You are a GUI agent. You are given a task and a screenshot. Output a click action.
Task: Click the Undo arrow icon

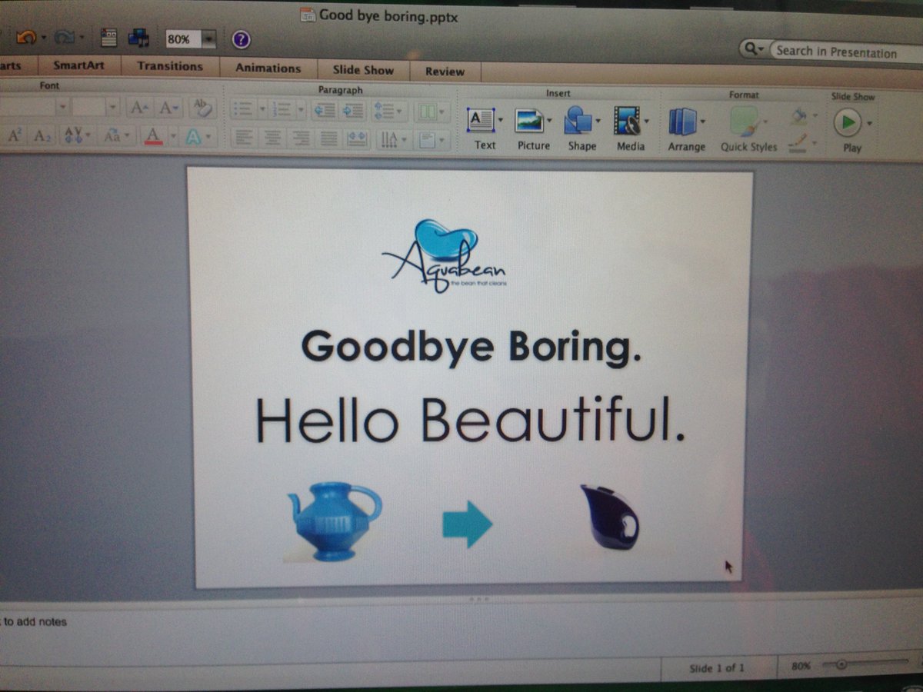pos(26,36)
